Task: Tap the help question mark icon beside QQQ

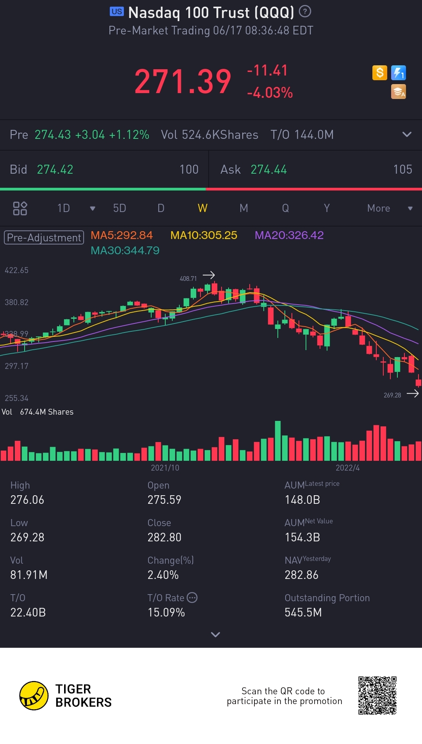Action: pyautogui.click(x=305, y=12)
